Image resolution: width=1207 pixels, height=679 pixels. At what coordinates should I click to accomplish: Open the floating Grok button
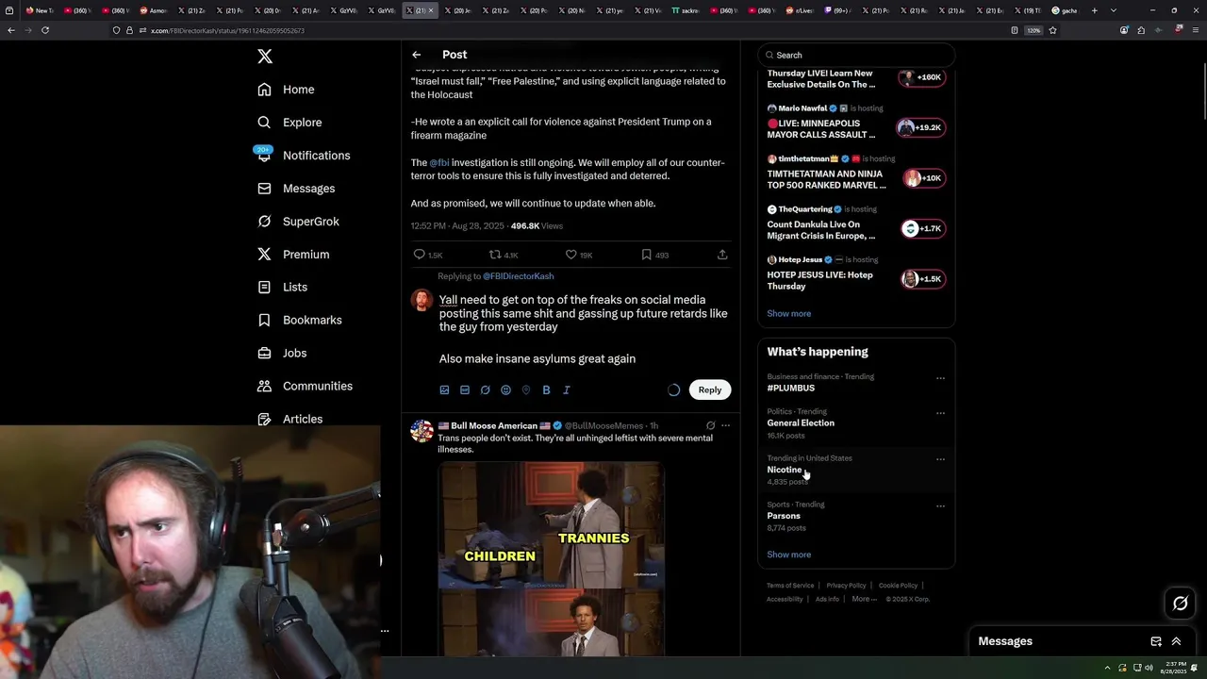(x=1181, y=604)
